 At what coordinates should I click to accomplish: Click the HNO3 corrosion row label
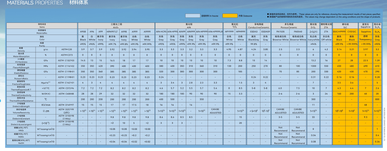coord(21,129)
